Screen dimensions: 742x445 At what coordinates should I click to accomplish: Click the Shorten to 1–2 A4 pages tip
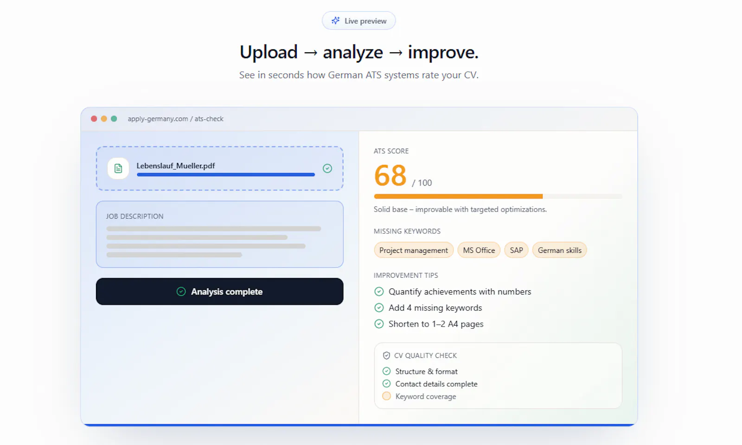[436, 324]
